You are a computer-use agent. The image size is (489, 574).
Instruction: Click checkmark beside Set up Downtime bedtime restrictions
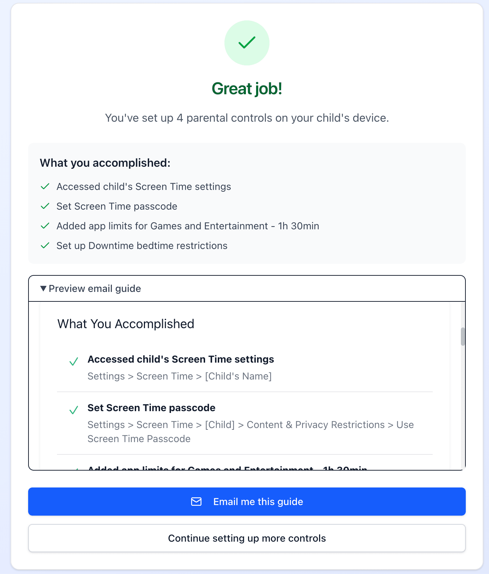[x=45, y=245]
